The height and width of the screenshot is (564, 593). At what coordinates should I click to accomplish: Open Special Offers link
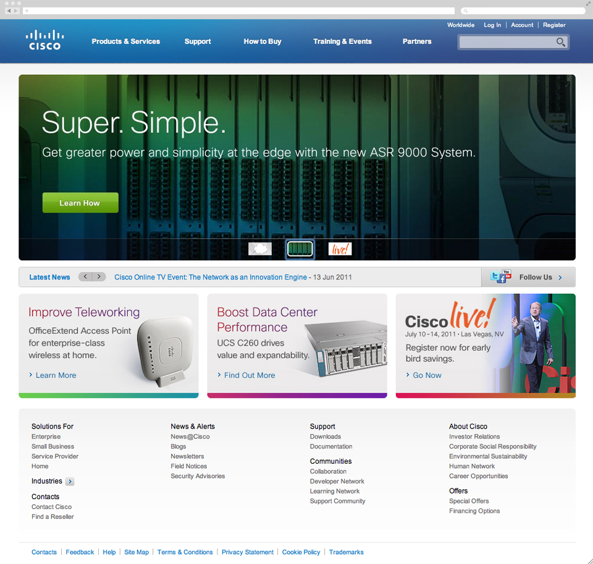(469, 501)
